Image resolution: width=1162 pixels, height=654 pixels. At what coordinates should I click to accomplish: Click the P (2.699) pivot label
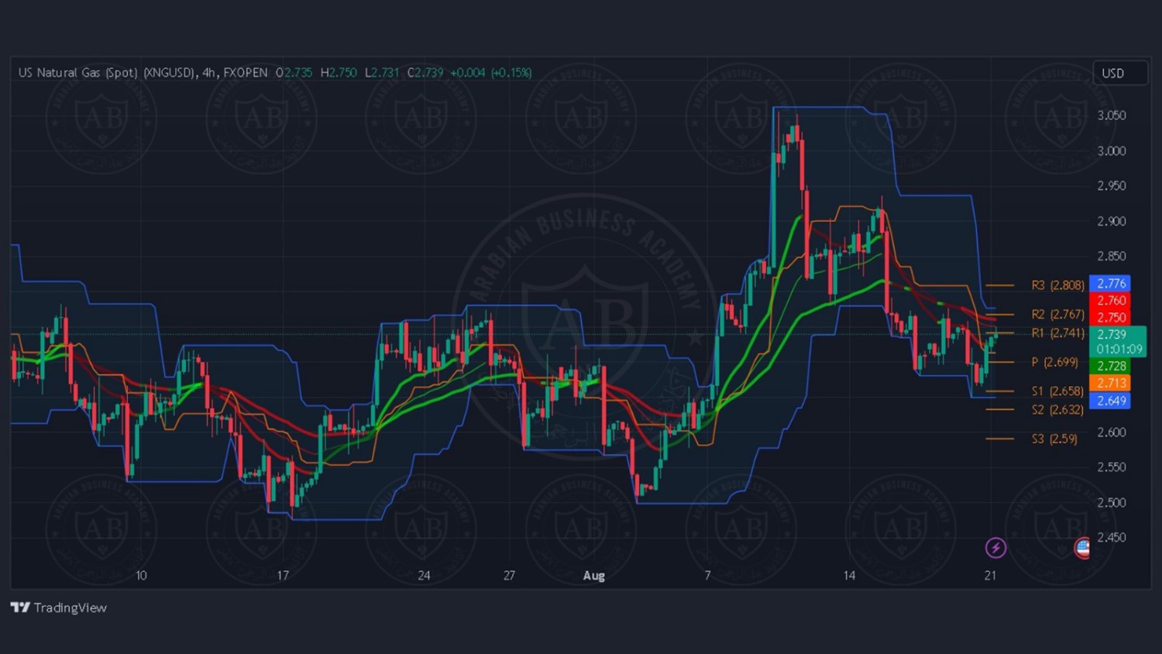[x=1054, y=362]
